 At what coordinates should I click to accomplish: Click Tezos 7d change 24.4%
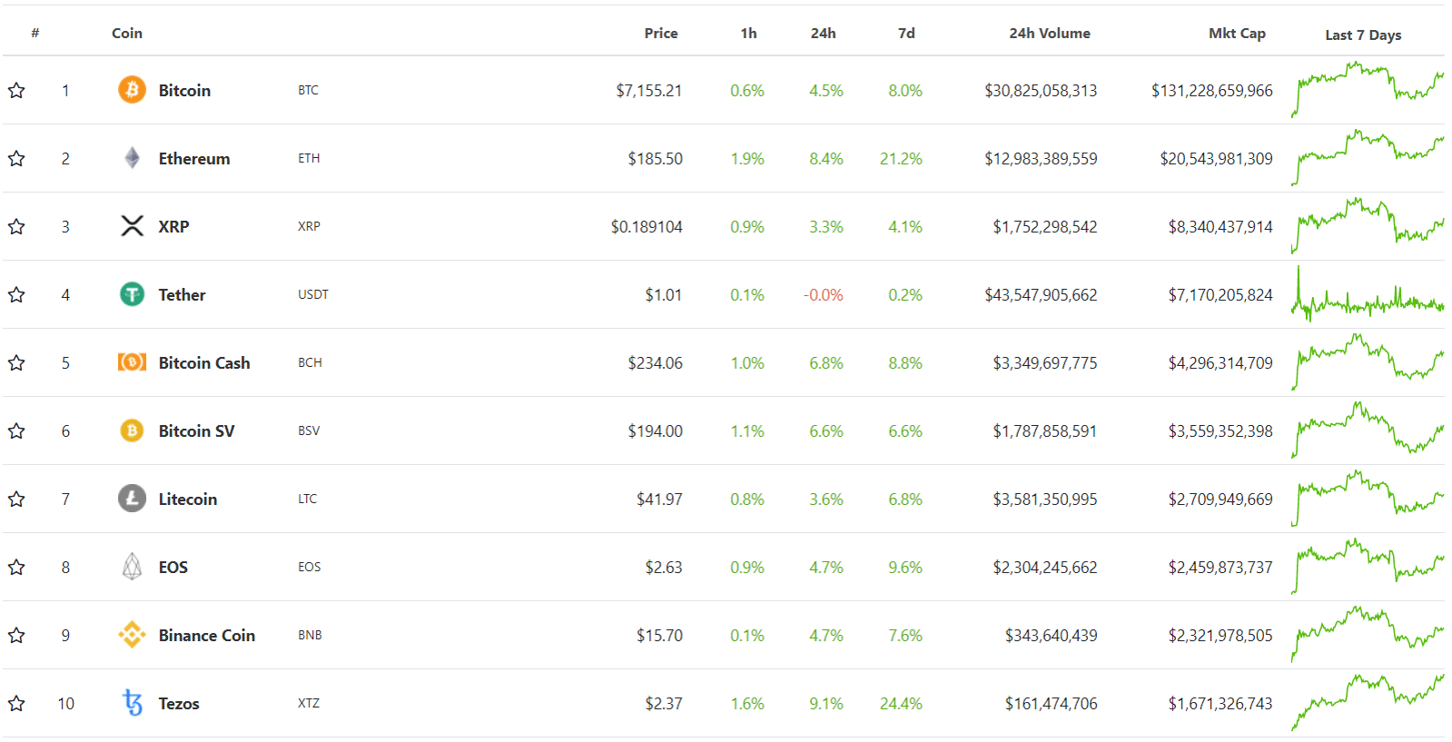pyautogui.click(x=901, y=703)
